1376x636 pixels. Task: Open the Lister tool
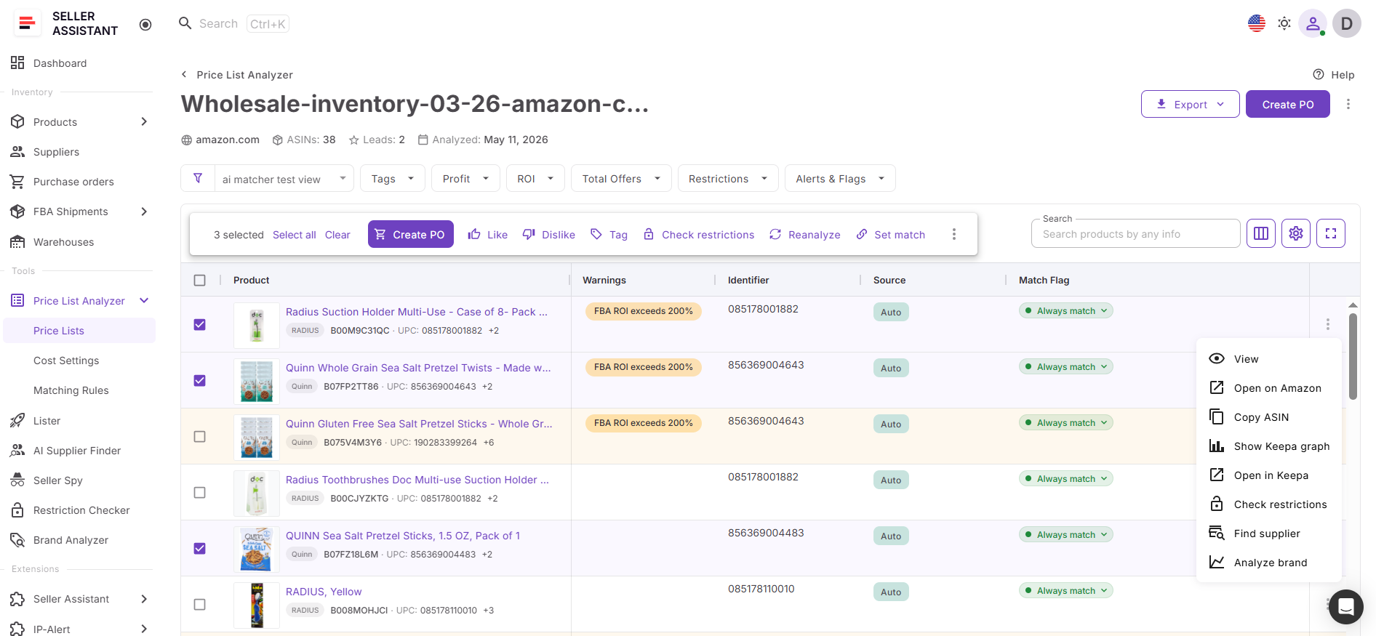[47, 421]
